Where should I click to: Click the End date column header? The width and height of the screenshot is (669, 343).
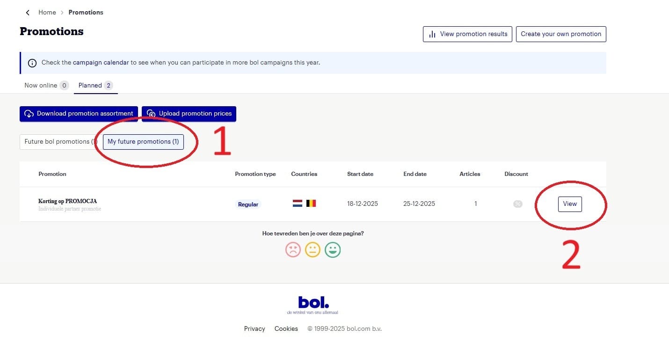point(415,174)
